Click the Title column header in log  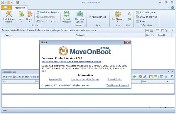click(19, 81)
